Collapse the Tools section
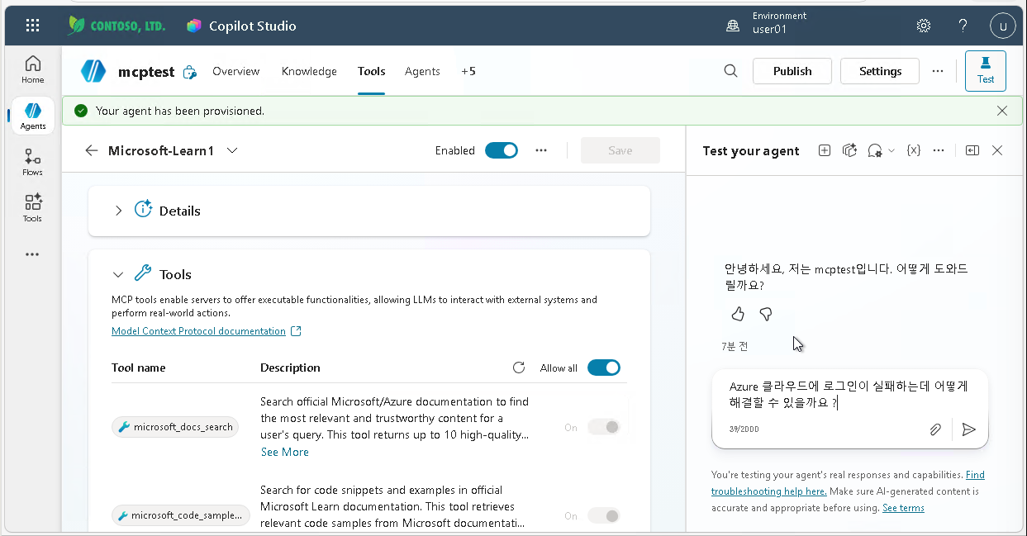 119,274
